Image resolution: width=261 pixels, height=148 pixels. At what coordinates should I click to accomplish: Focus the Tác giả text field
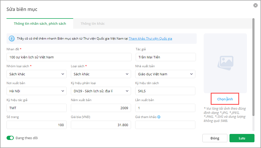tap(166, 57)
